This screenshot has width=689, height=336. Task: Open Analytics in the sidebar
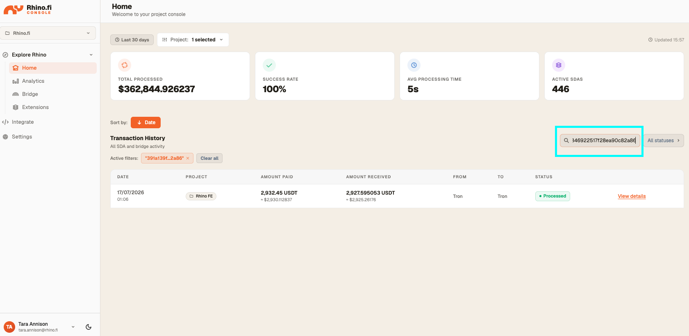pyautogui.click(x=33, y=81)
